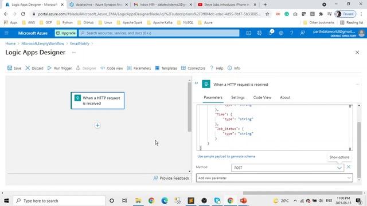Viewport: 367px width, 206px height.
Task: Open Azure notifications bell
Action: click(270, 33)
